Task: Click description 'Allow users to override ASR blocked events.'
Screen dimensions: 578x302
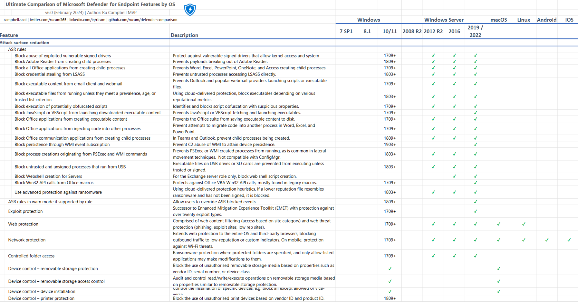Action: tap(215, 202)
